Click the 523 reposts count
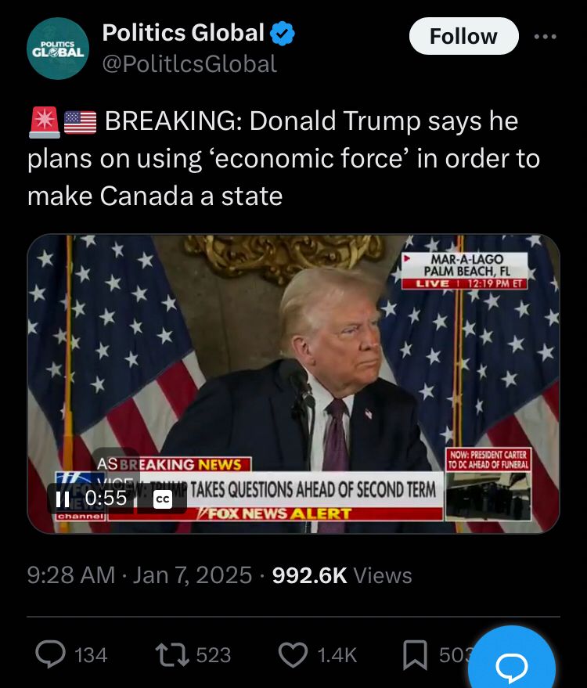 coord(213,655)
